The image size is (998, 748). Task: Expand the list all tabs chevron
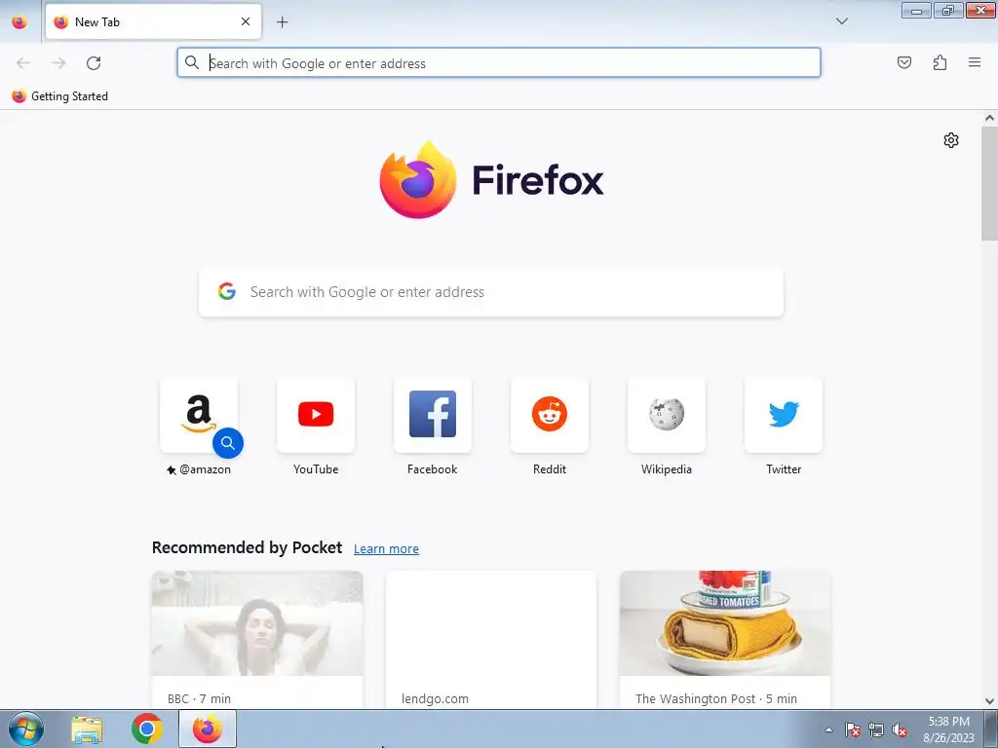[841, 21]
